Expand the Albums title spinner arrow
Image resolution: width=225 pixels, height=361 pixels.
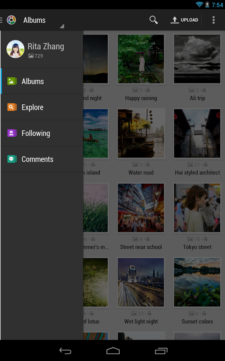[62, 26]
